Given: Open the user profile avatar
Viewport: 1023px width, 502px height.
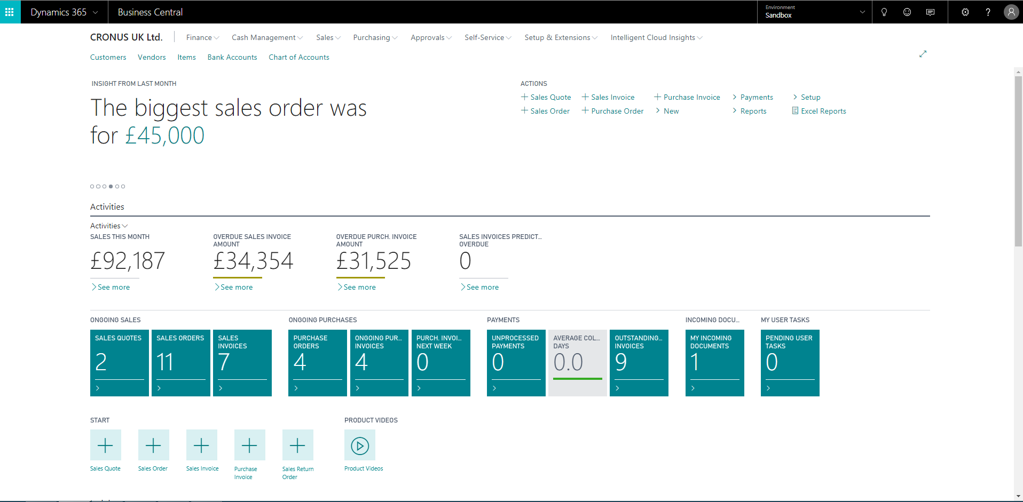Looking at the screenshot, I should (x=1011, y=12).
